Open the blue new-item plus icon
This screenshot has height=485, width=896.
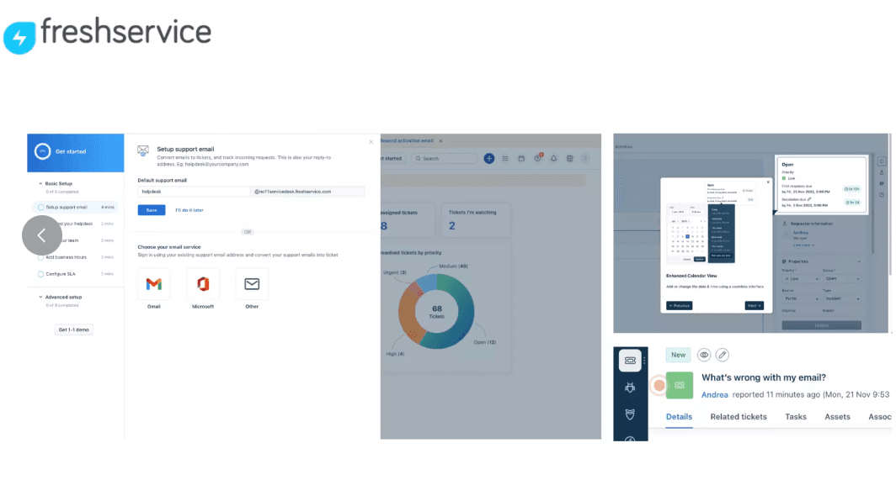coord(489,158)
